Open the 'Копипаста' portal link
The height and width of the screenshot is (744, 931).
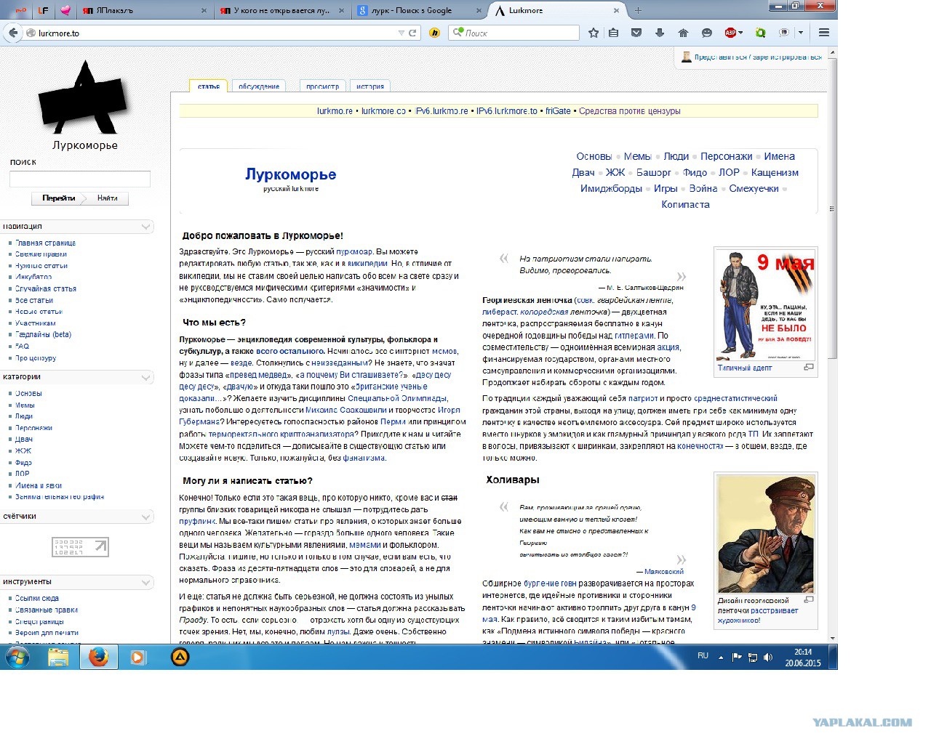click(685, 204)
